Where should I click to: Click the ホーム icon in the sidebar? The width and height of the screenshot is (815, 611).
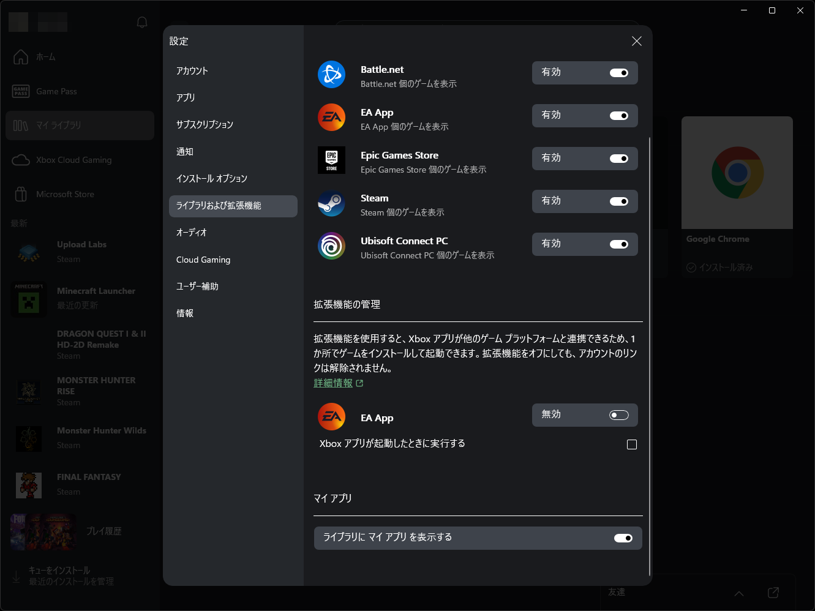click(20, 57)
